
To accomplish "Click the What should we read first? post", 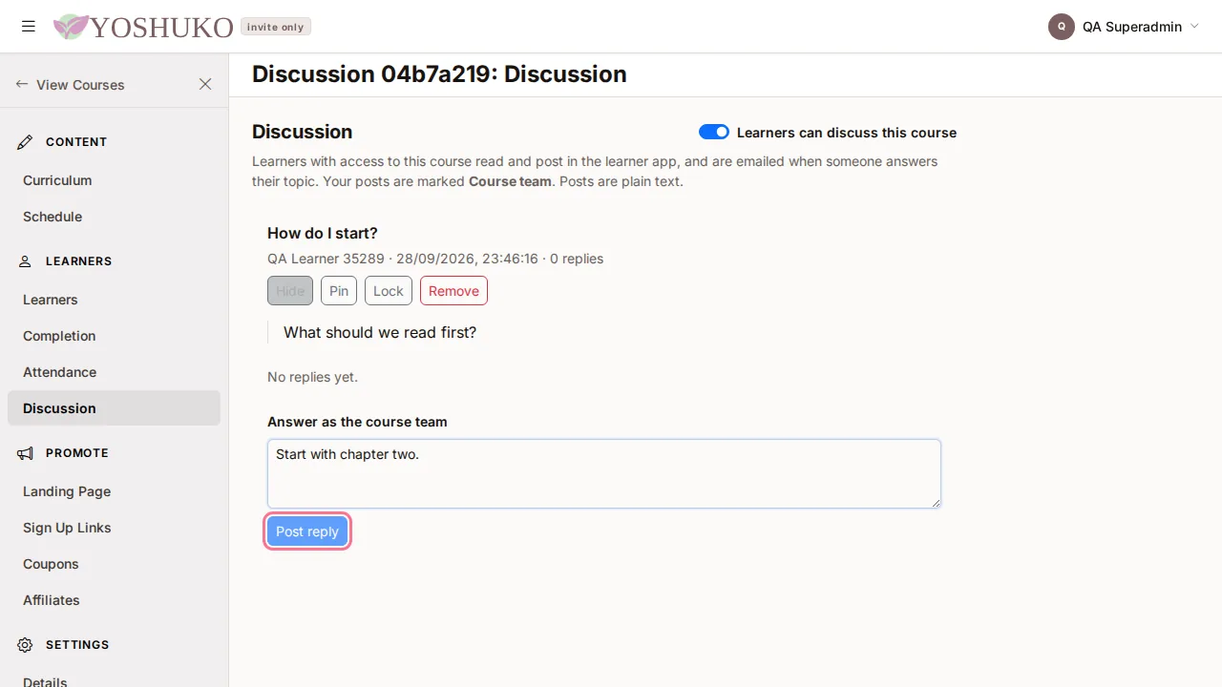I will pyautogui.click(x=380, y=332).
